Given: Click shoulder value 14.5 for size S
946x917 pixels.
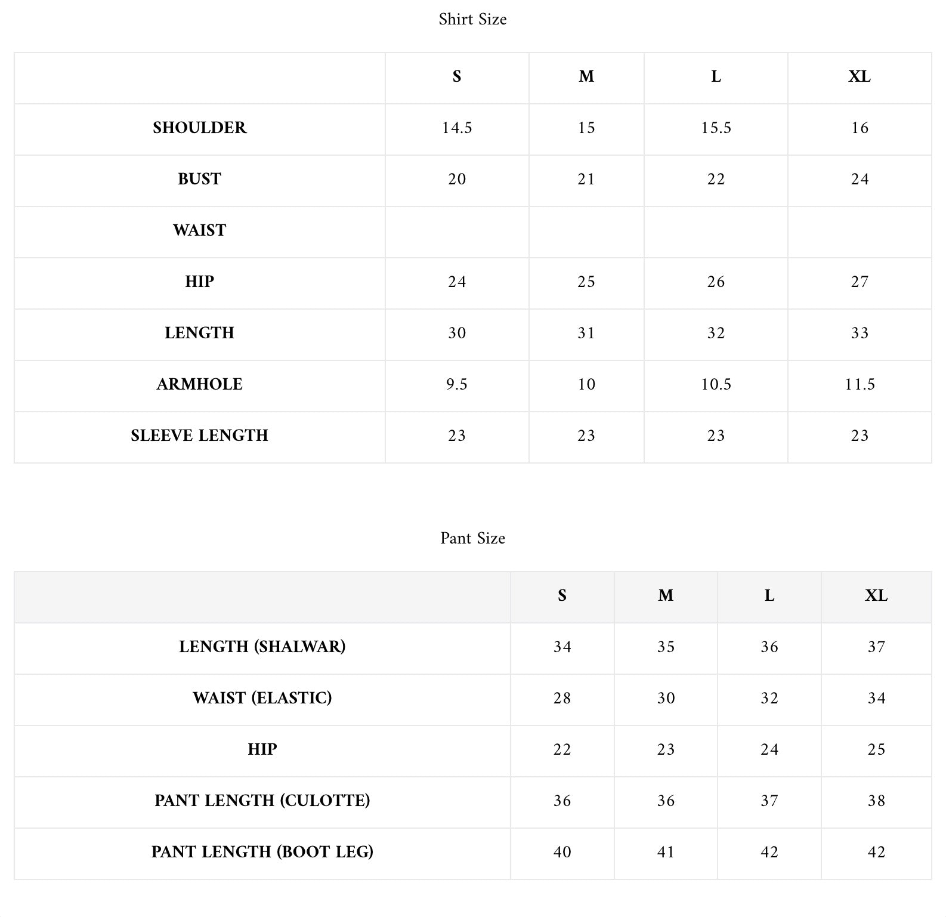Looking at the screenshot, I should pyautogui.click(x=457, y=128).
